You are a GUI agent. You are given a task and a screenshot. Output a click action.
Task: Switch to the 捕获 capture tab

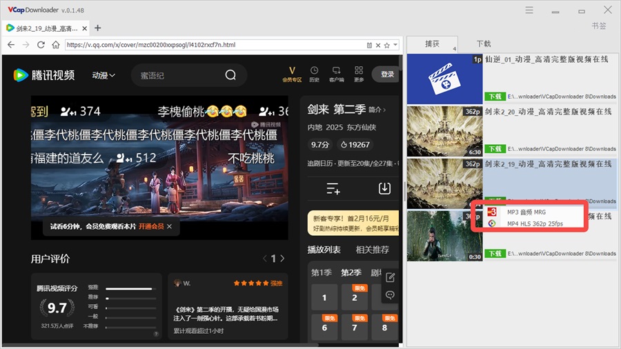(432, 43)
